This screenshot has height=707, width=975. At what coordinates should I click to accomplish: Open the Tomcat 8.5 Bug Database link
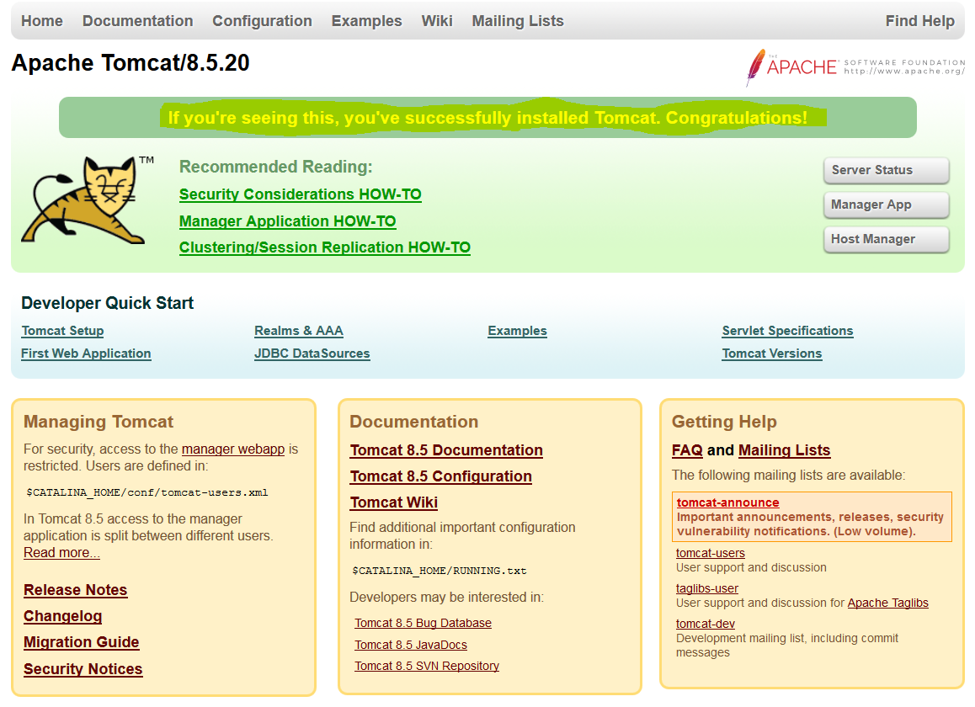[423, 623]
